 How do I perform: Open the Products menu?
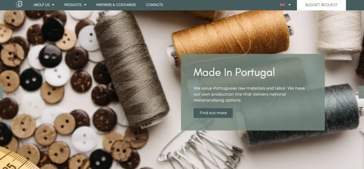[x=73, y=5]
